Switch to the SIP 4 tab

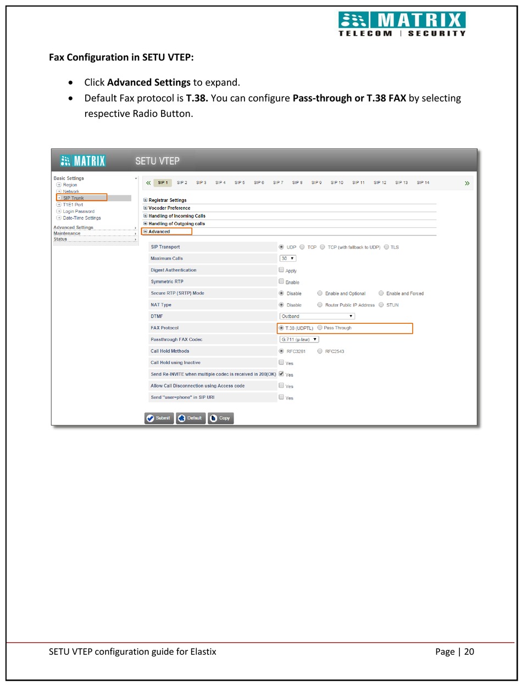coord(220,183)
